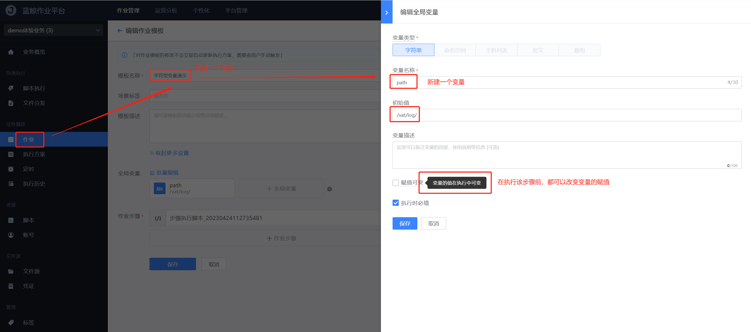Click the plus icon in the add 全局变量 box
This screenshot has height=332, width=751.
pos(269,188)
